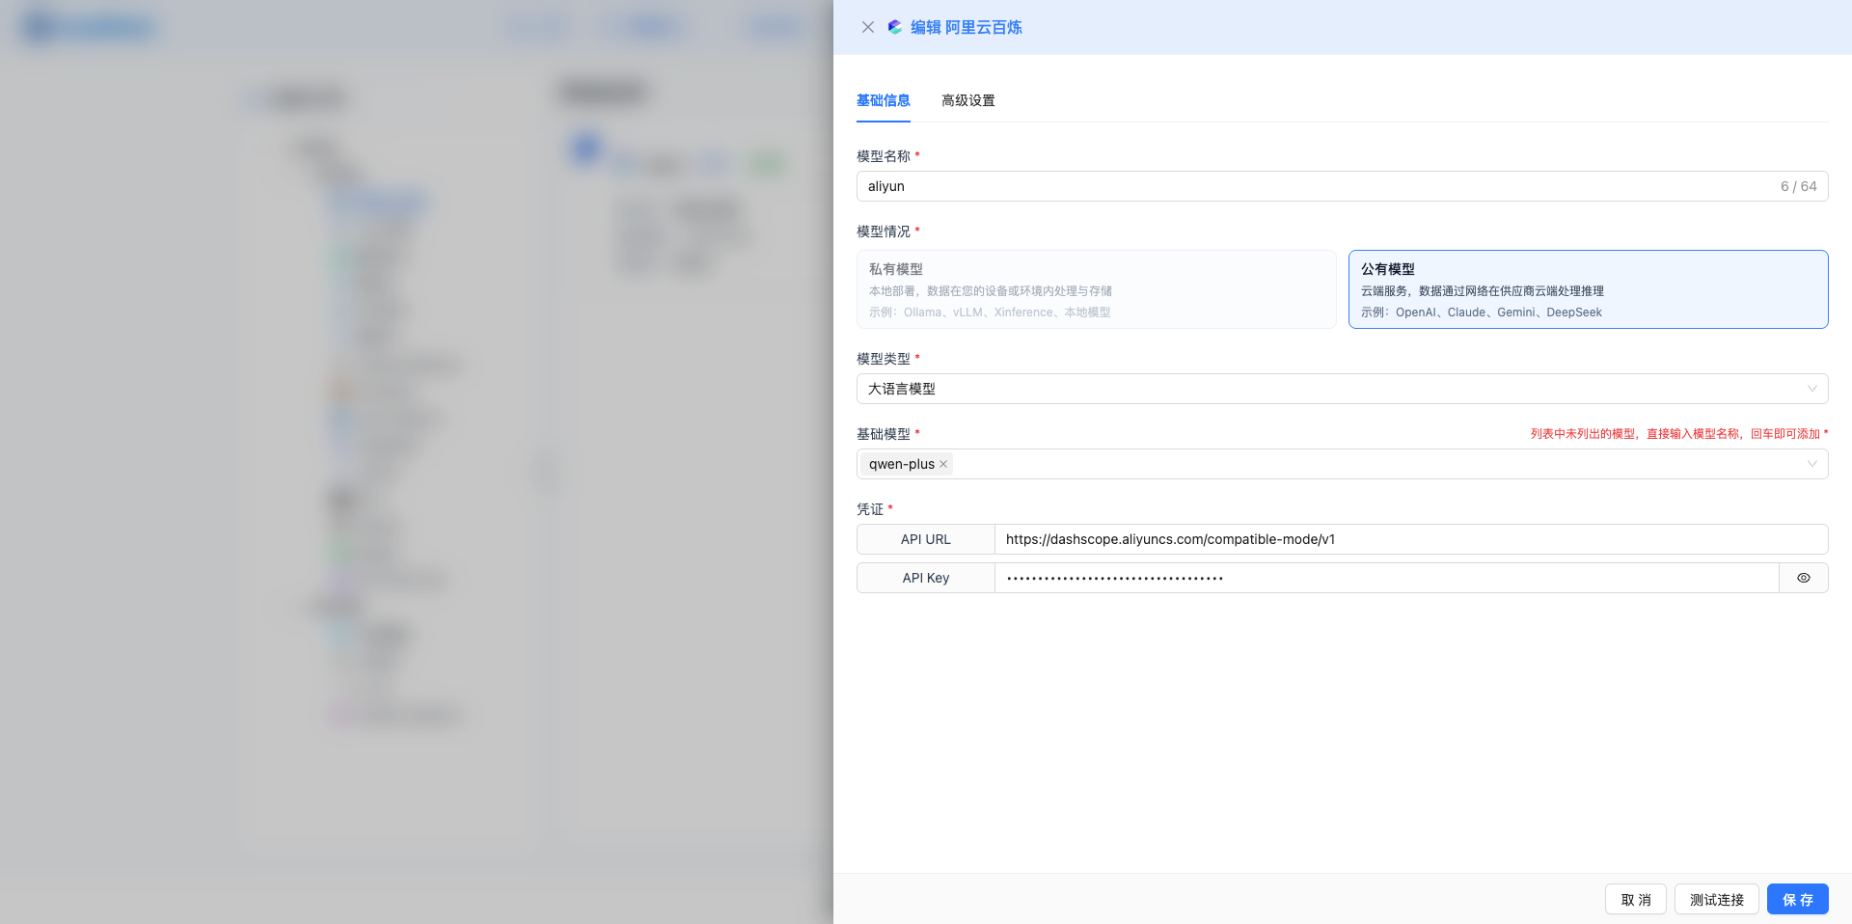
Task: Switch to the 高级设置 tab
Action: pyautogui.click(x=967, y=100)
